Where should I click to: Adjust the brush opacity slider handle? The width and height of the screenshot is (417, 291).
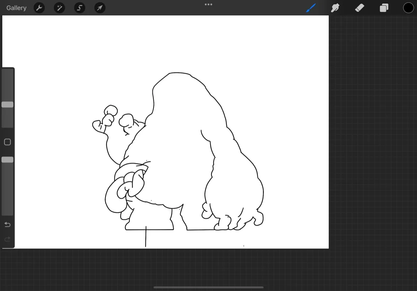click(7, 159)
